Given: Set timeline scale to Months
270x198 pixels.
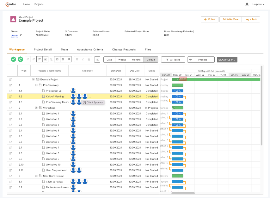Looking at the screenshot, I should click(x=136, y=60).
